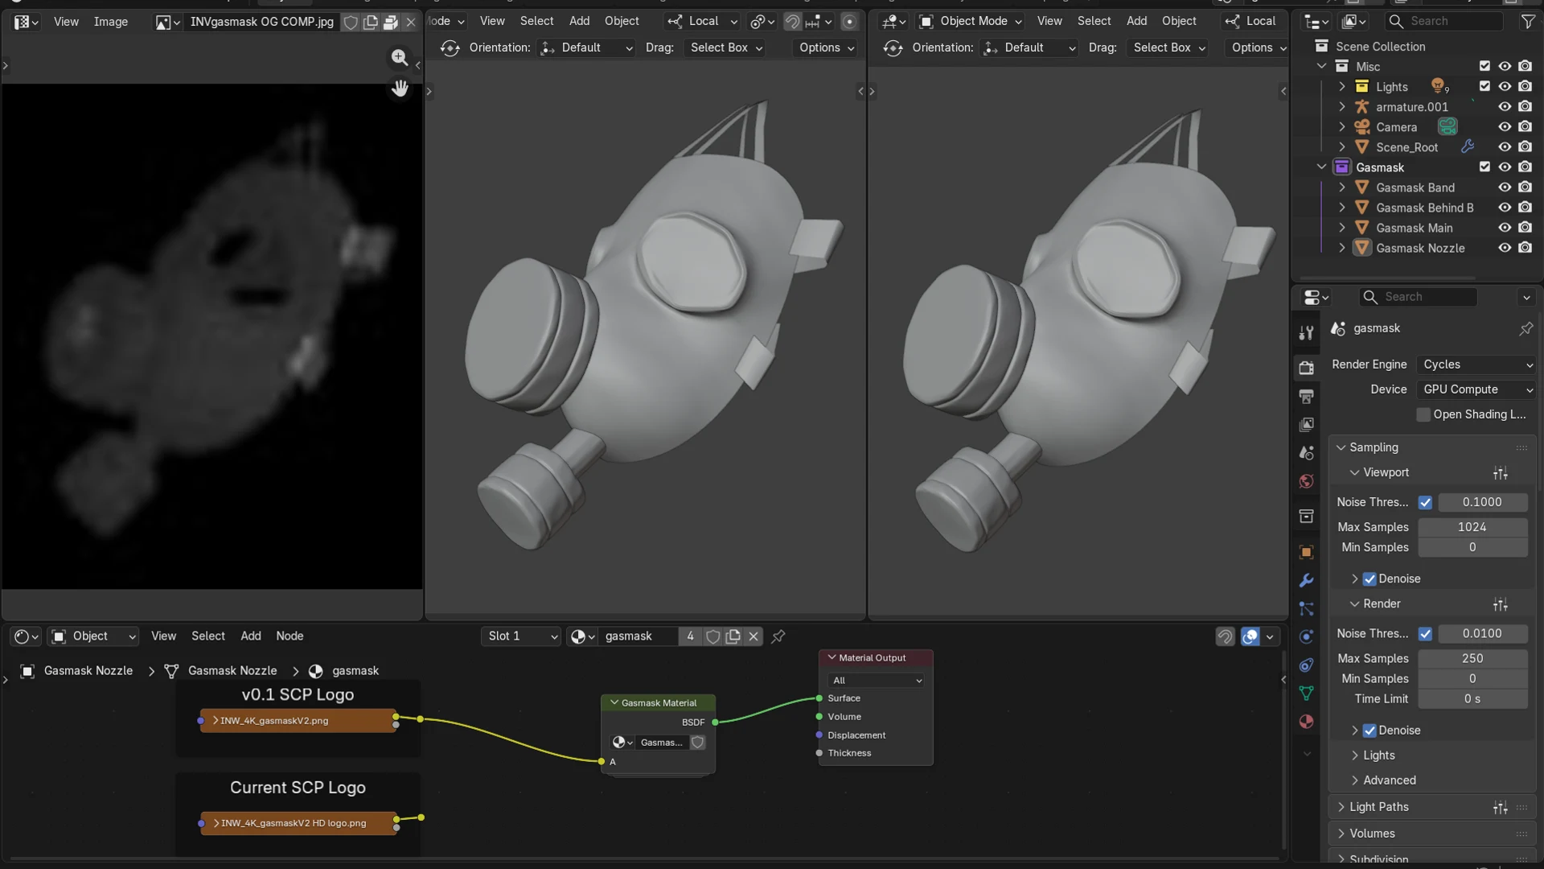Open the Material properties tab
This screenshot has width=1544, height=869.
coord(1306,721)
